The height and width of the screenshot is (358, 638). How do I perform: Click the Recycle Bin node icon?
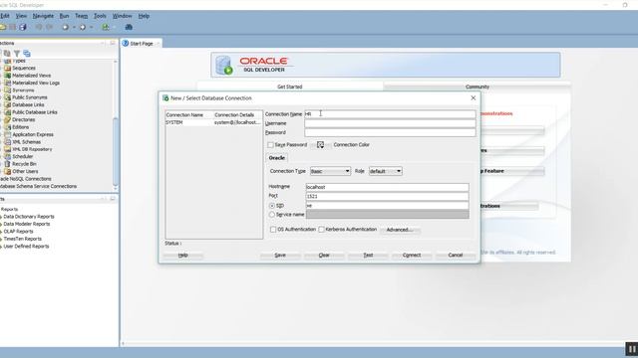coord(7,163)
